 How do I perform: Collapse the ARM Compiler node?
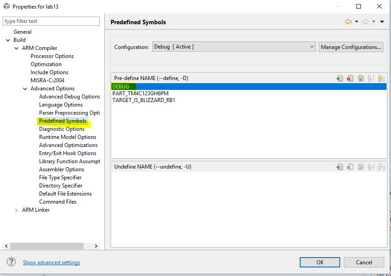[17, 48]
